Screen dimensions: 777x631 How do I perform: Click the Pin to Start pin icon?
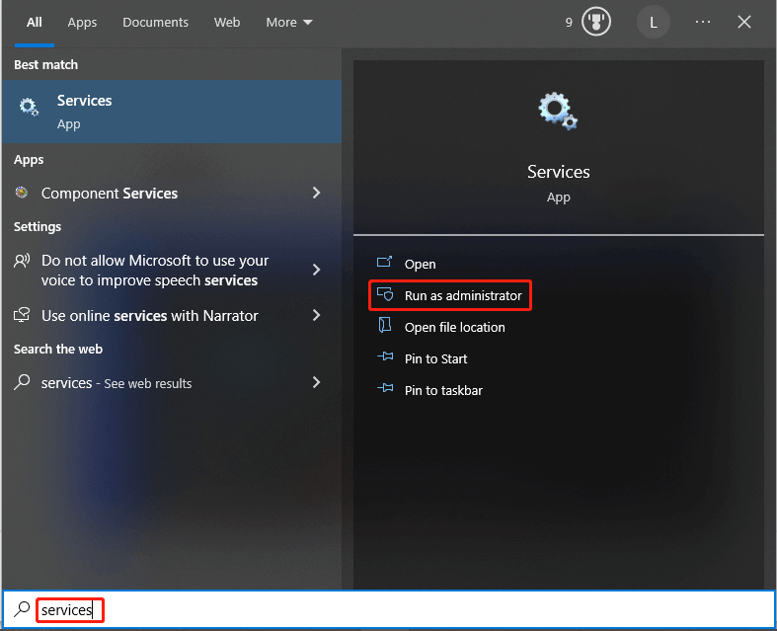tap(385, 356)
